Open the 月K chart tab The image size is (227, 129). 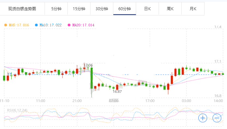pos(193,9)
